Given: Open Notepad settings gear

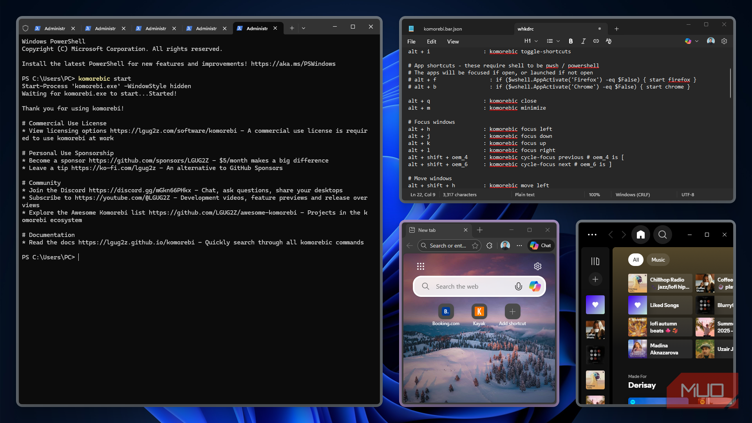Looking at the screenshot, I should pyautogui.click(x=724, y=41).
